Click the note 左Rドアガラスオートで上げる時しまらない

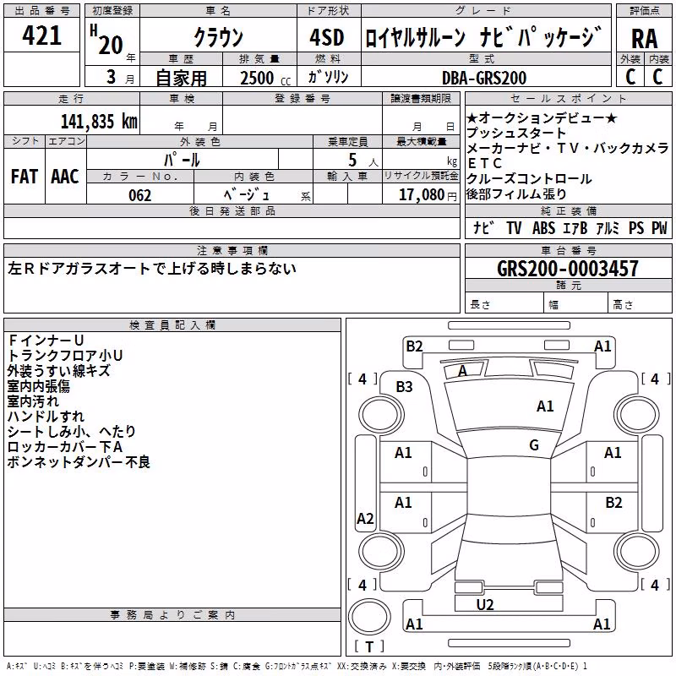(x=152, y=268)
